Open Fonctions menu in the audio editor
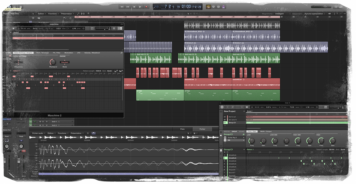 (63, 133)
